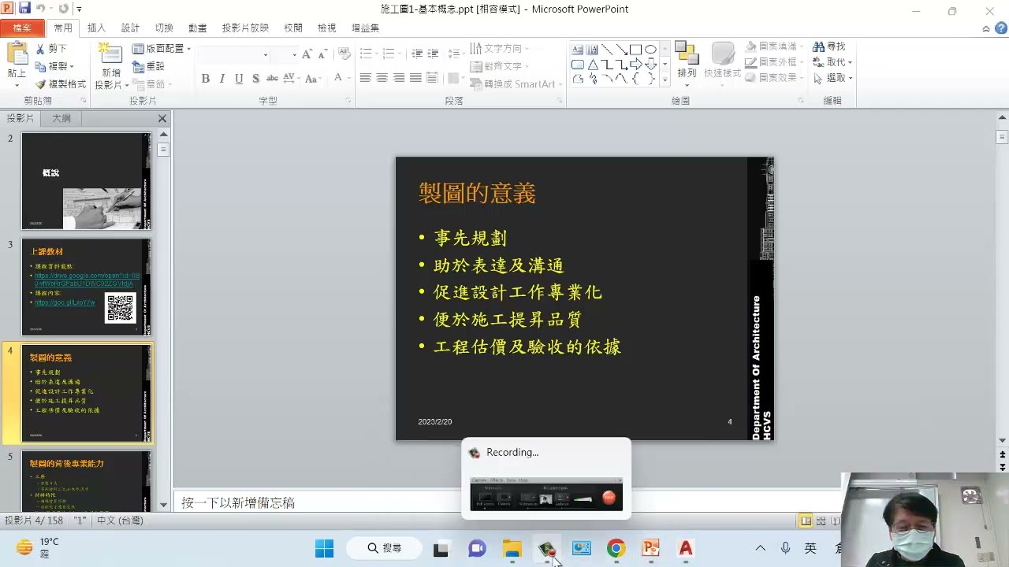Cut selection with 剪下 scissors icon
The height and width of the screenshot is (567, 1009).
[x=51, y=49]
